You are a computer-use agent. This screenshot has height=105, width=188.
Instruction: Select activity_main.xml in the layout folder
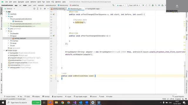click(20, 38)
